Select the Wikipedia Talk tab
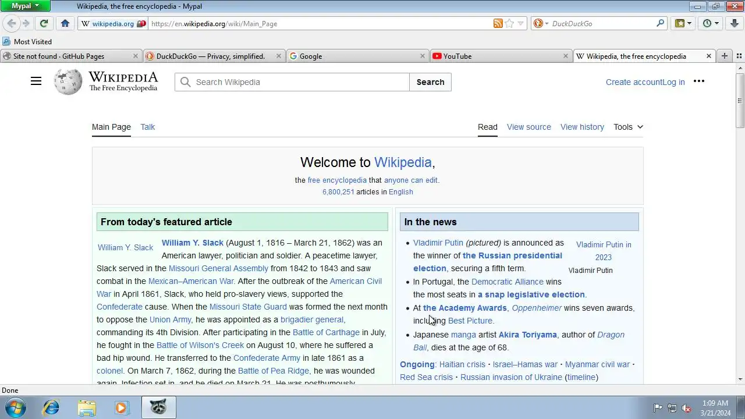The height and width of the screenshot is (419, 745). tap(147, 127)
